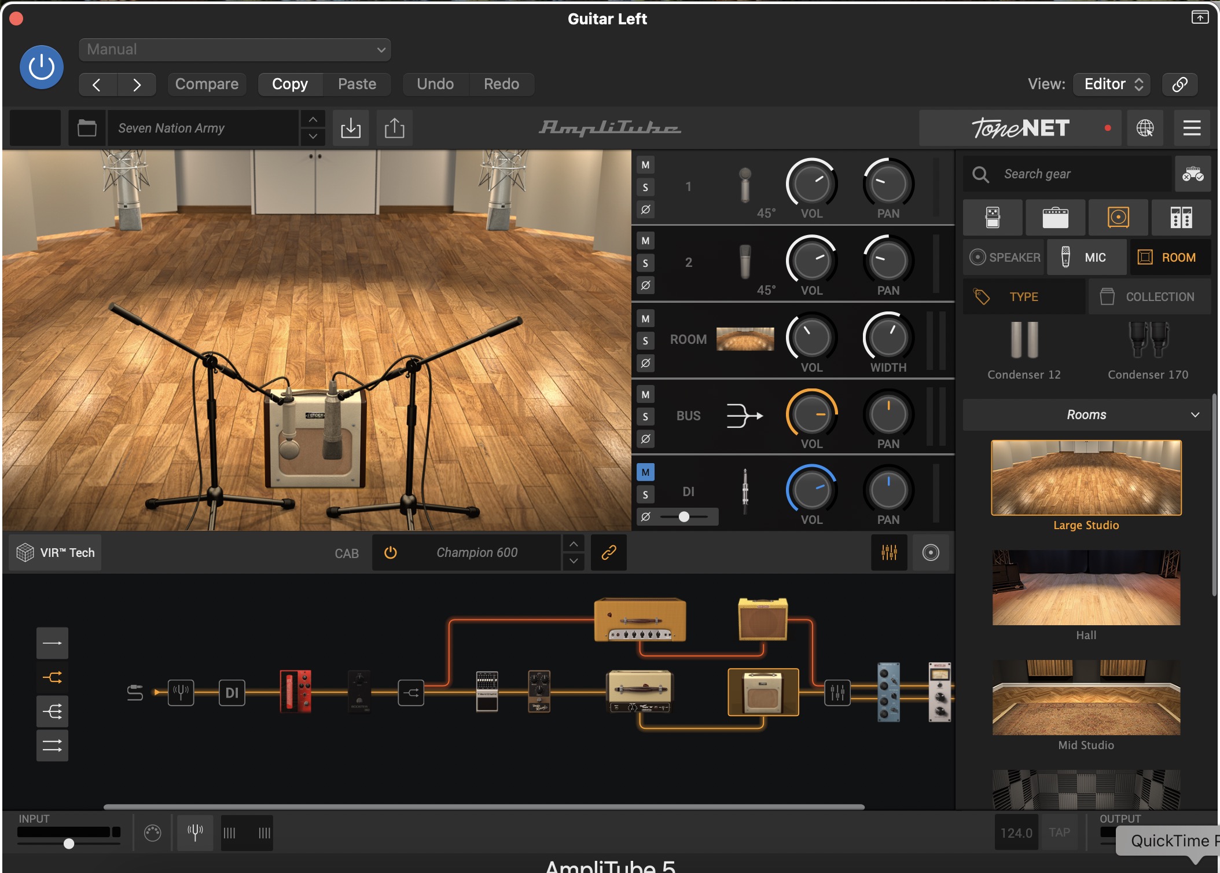Viewport: 1220px width, 873px height.
Task: Click the DI block in signal chain
Action: (231, 693)
